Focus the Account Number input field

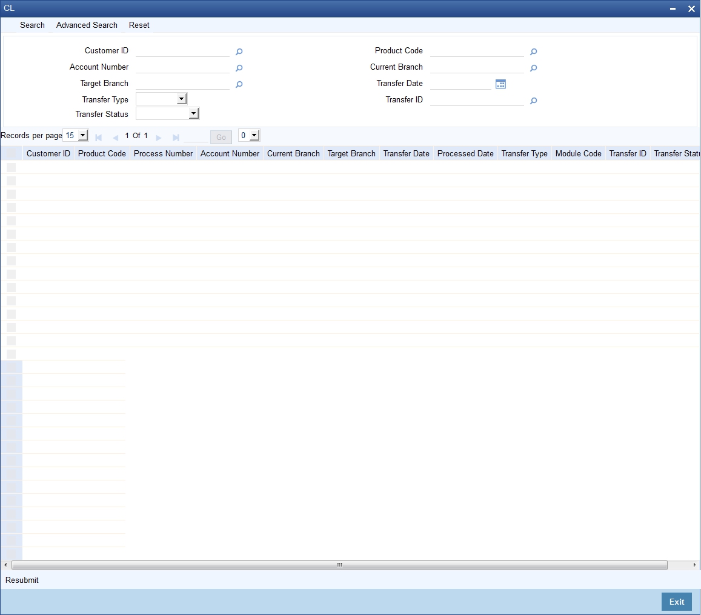click(182, 67)
